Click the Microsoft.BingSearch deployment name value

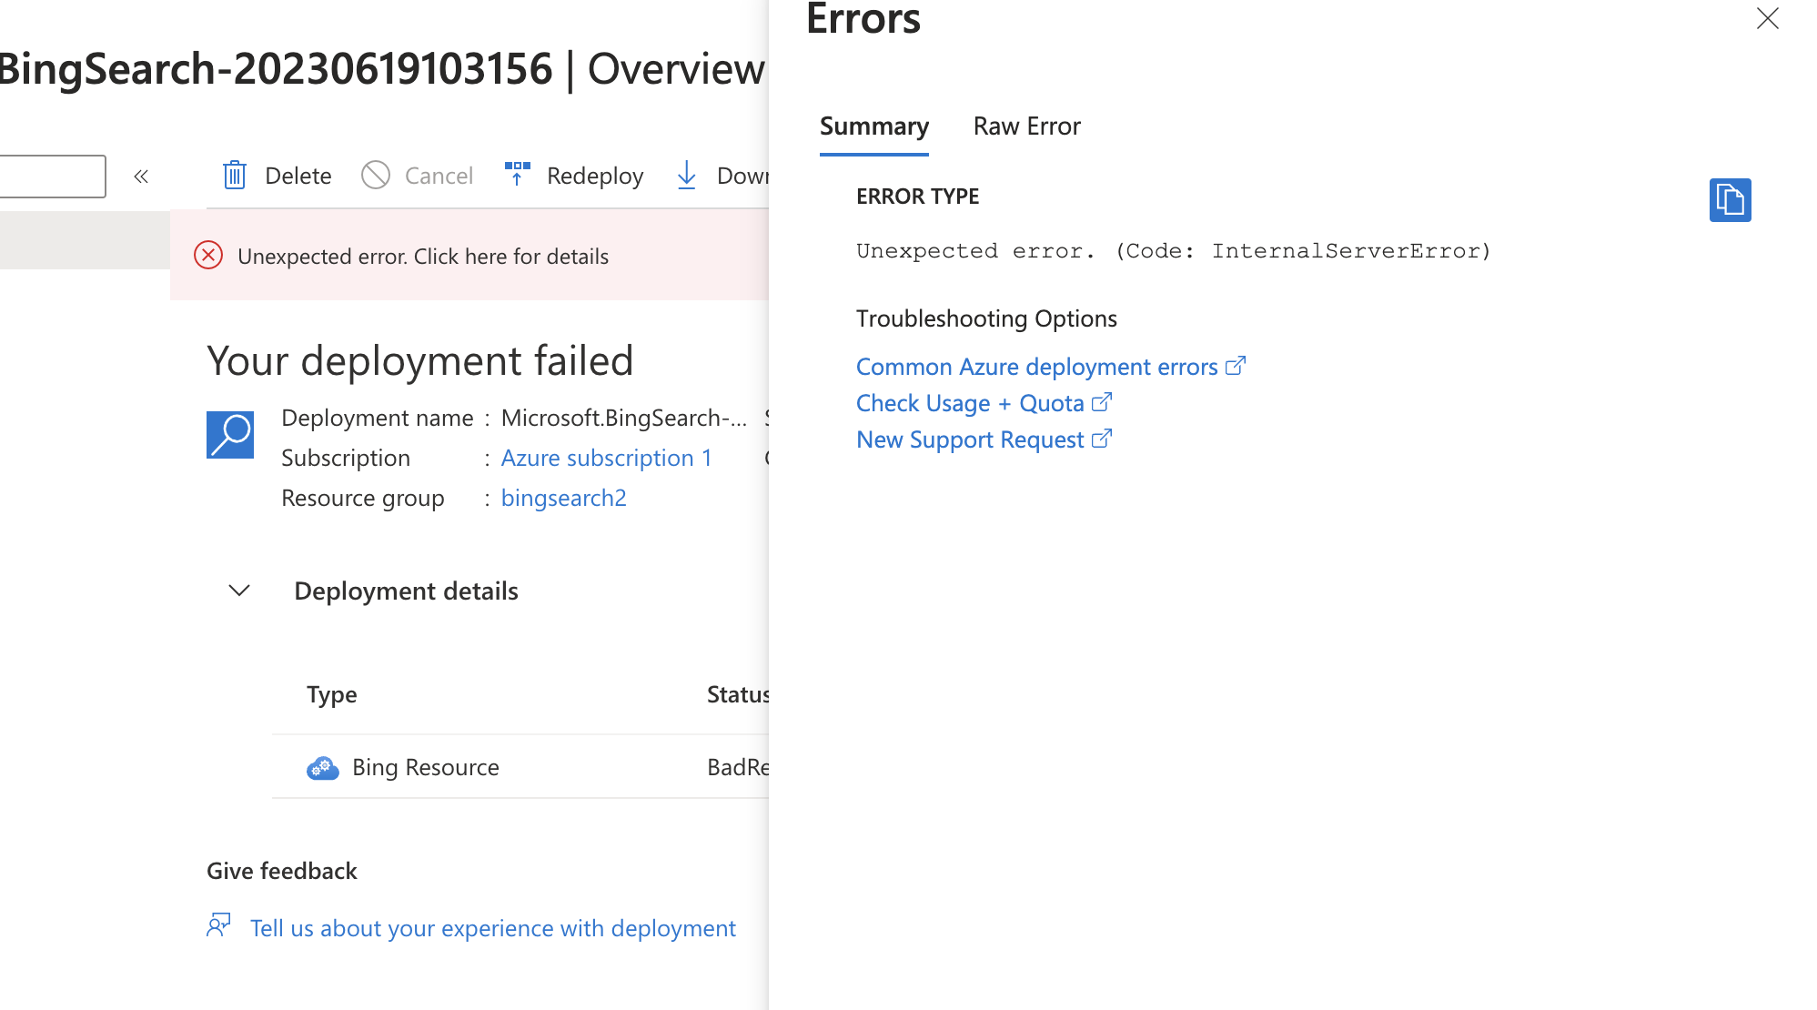point(623,418)
